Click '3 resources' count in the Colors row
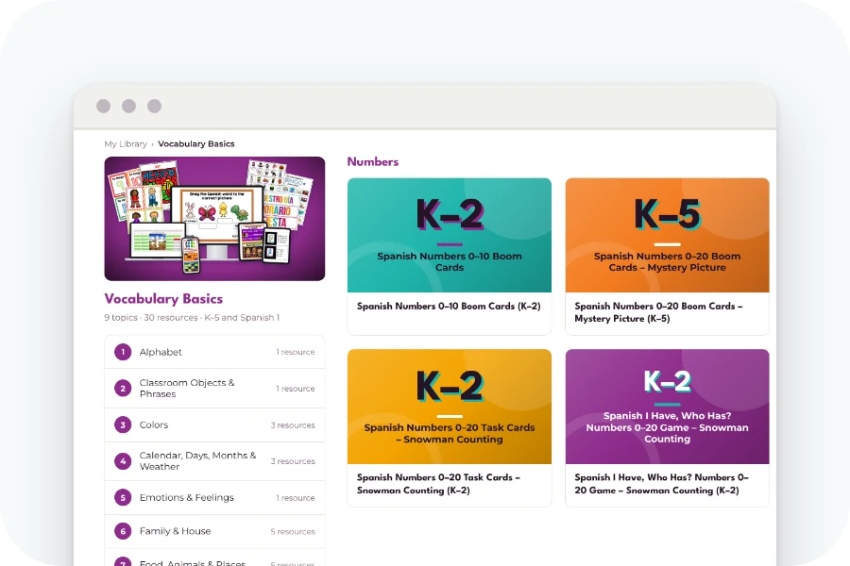The height and width of the screenshot is (566, 850). click(x=293, y=425)
